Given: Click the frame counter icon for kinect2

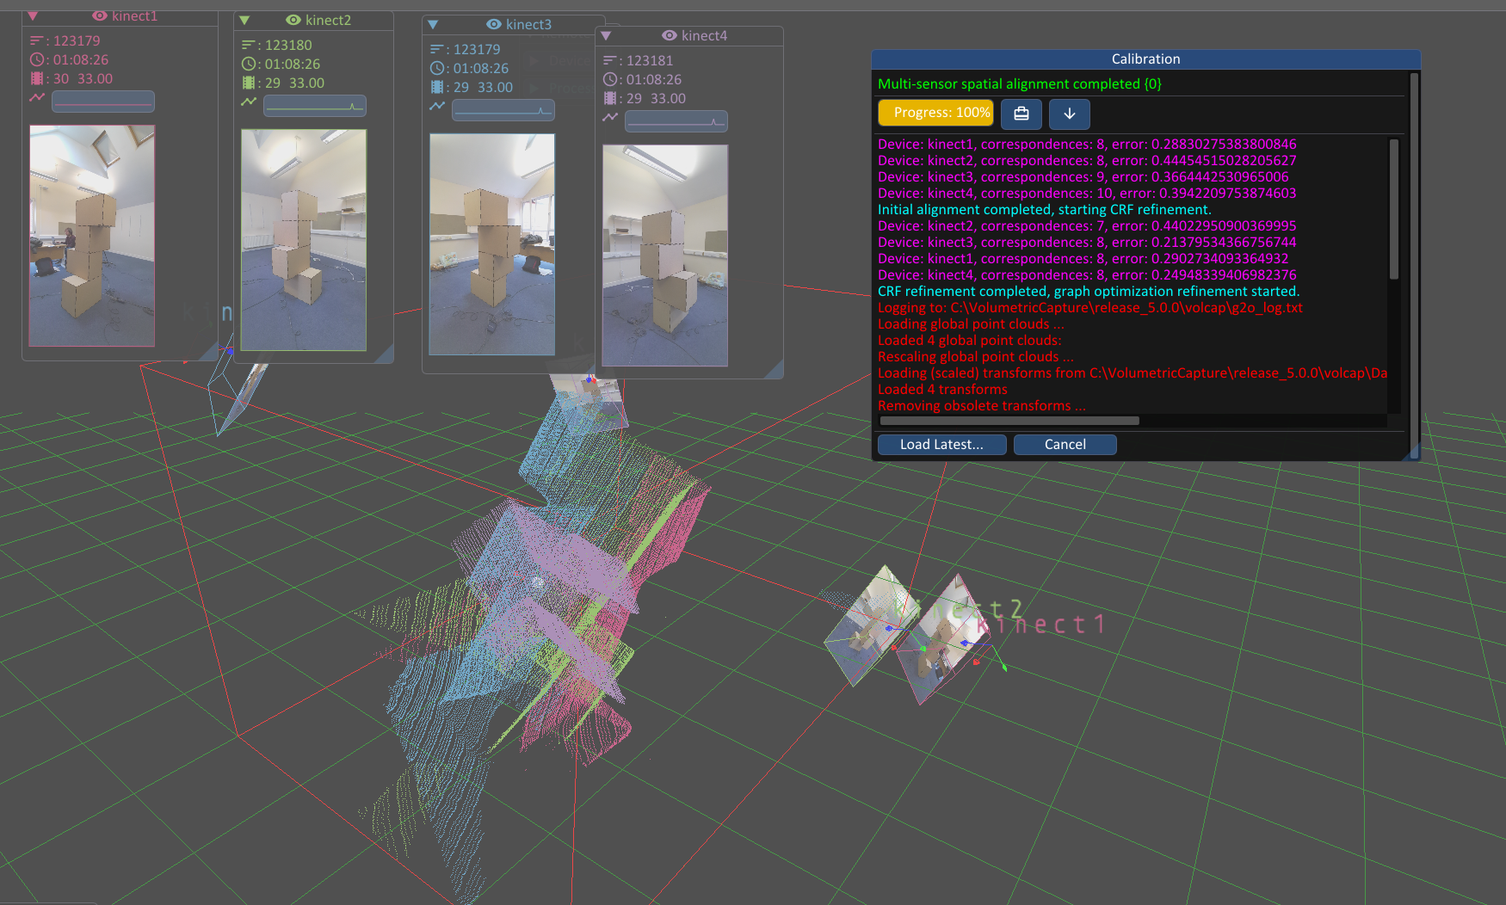Looking at the screenshot, I should click(247, 43).
